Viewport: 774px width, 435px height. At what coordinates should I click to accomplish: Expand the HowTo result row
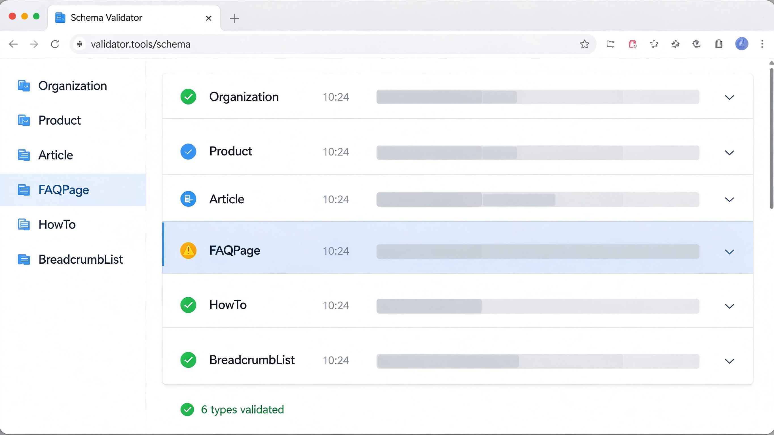click(729, 306)
